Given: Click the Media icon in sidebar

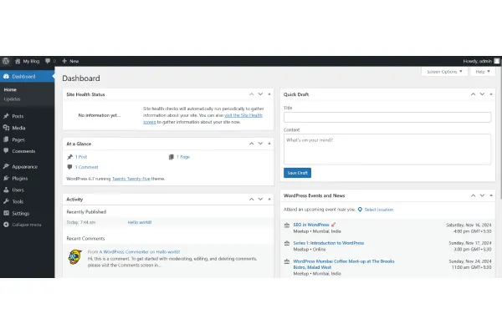Looking at the screenshot, I should pyautogui.click(x=7, y=128).
